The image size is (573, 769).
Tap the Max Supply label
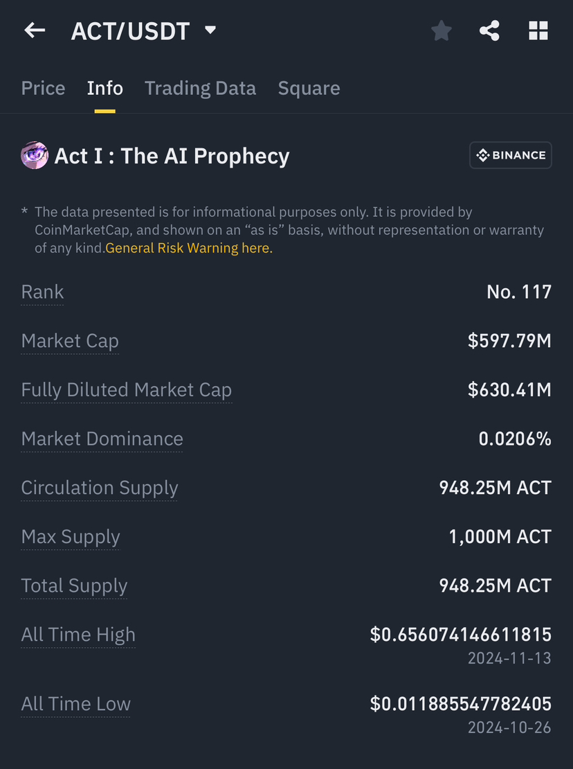point(71,537)
